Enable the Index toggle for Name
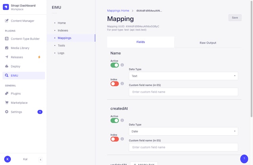The height and width of the screenshot is (165, 253). click(x=115, y=84)
